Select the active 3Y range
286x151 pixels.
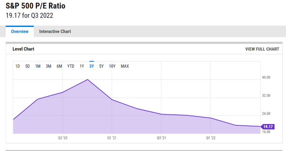92,66
